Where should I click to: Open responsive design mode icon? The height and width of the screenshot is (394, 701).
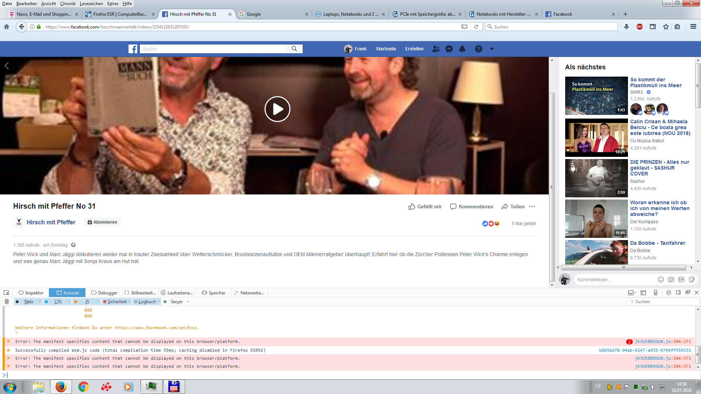point(655,293)
